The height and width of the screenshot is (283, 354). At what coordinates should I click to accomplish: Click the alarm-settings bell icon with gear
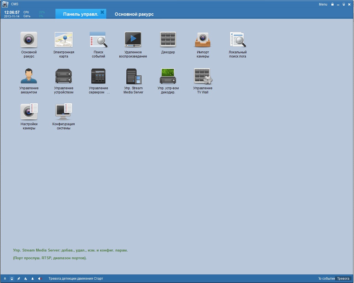(26, 279)
